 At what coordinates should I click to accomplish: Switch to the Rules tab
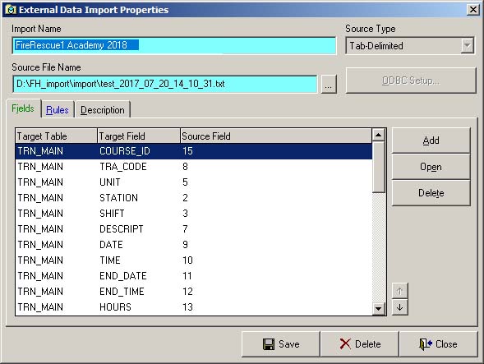pyautogui.click(x=58, y=110)
